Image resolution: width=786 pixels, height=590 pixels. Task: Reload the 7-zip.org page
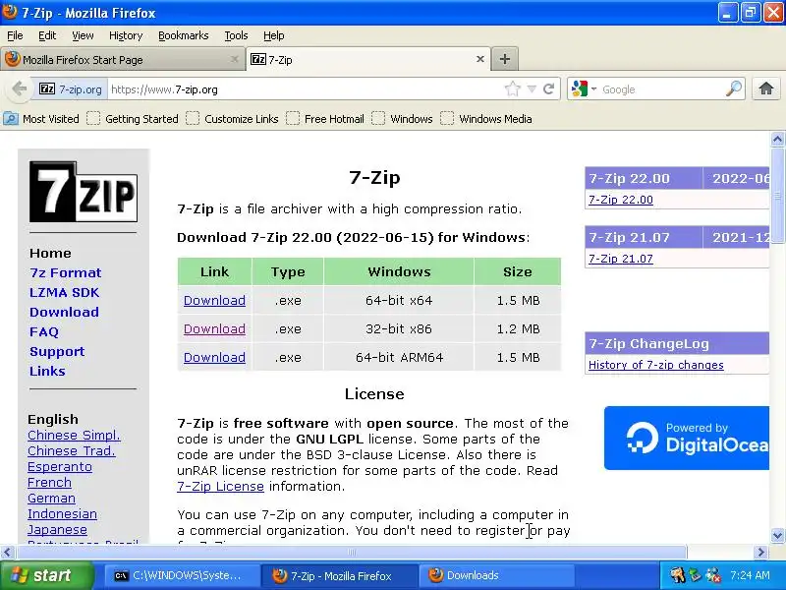click(x=549, y=89)
